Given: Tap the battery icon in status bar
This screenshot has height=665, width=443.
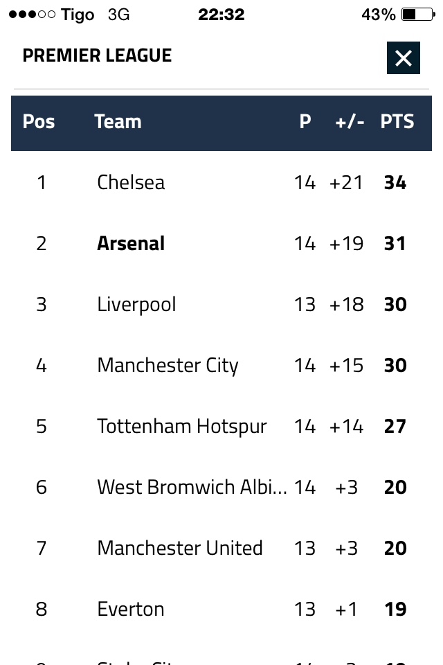Looking at the screenshot, I should (x=416, y=15).
